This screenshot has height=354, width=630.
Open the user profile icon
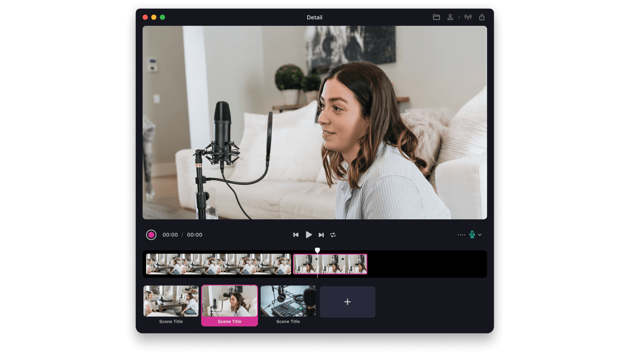pos(450,17)
